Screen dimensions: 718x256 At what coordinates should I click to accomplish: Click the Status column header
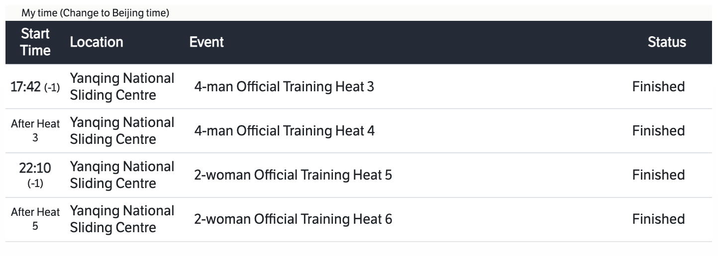pyautogui.click(x=667, y=42)
